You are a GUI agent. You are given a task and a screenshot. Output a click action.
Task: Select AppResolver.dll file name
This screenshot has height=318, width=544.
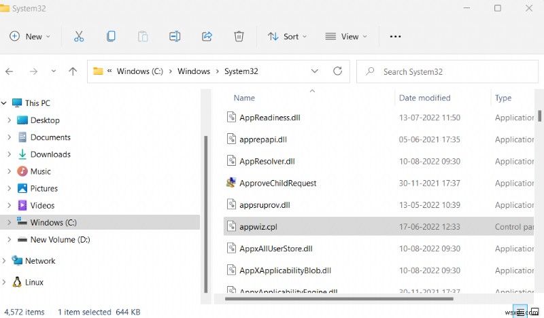point(267,161)
